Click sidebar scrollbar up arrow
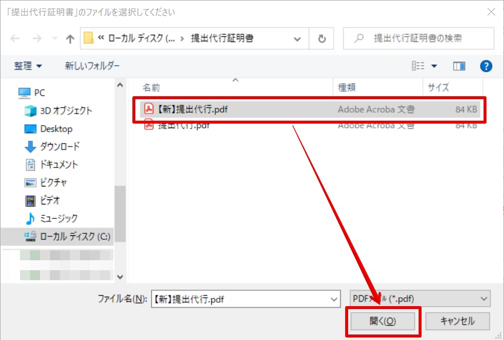 tap(120, 85)
